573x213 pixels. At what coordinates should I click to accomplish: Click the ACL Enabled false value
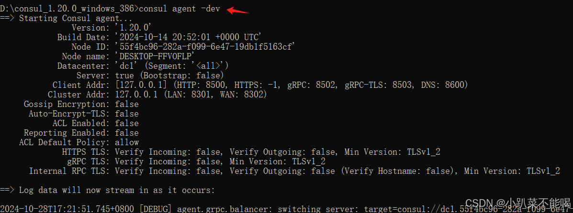127,123
